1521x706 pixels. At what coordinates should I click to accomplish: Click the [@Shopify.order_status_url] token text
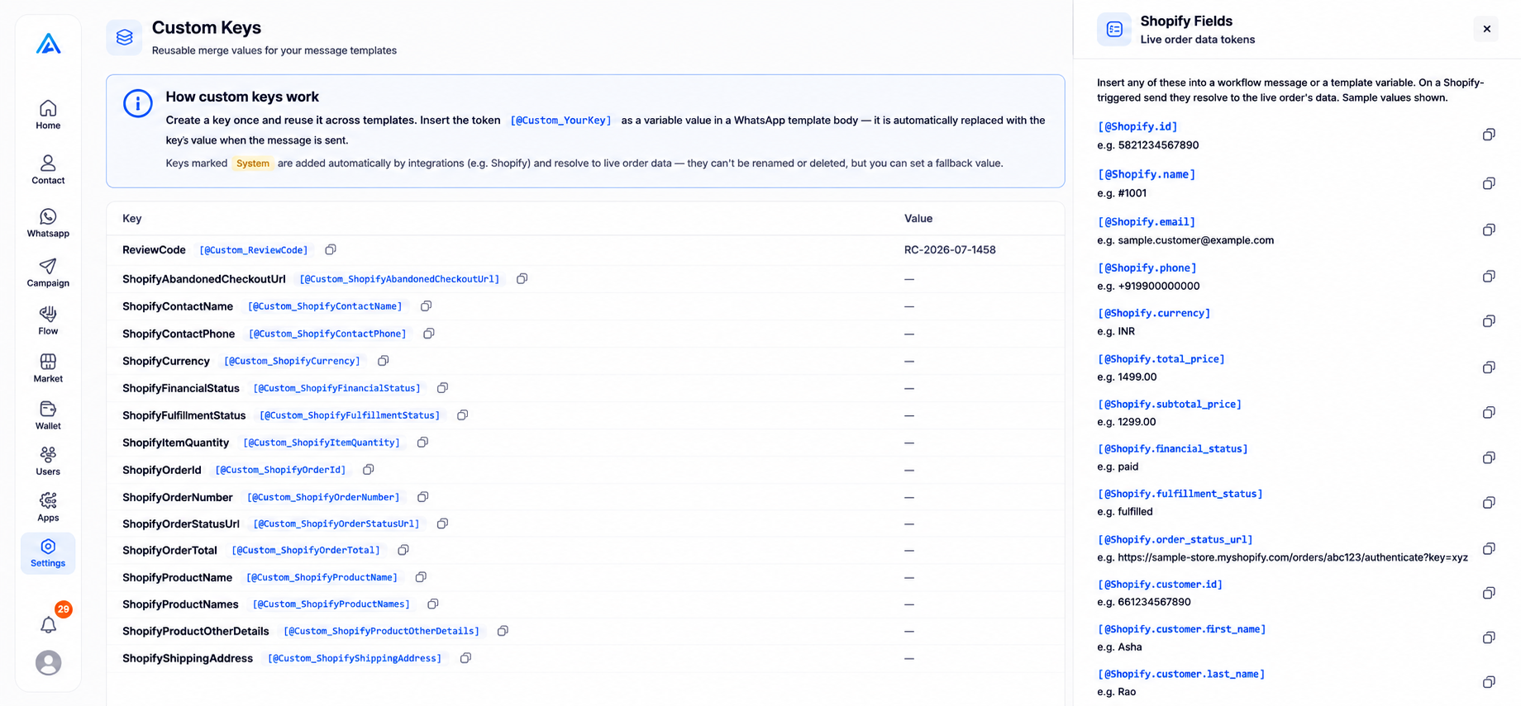(1175, 540)
